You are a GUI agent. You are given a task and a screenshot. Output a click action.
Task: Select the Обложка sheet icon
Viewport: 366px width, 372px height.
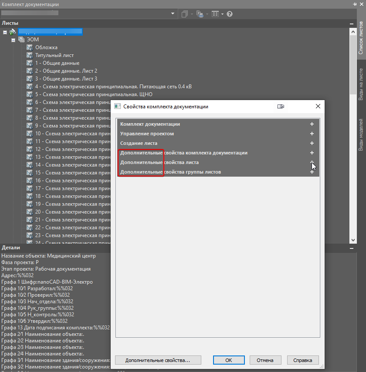(x=30, y=47)
